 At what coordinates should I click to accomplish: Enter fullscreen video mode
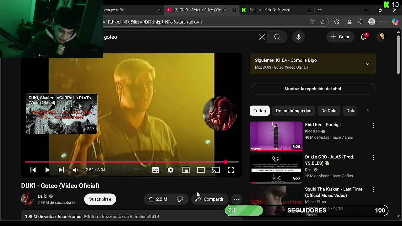click(231, 170)
